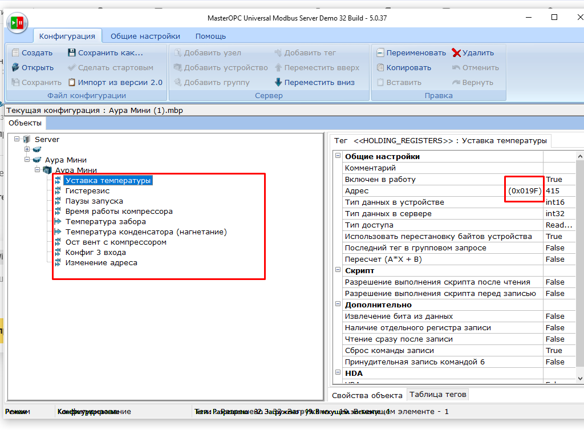Viewport: 584px width, 430px height.
Task: Click the Тип данных в сервере int32 value
Action: (x=560, y=214)
